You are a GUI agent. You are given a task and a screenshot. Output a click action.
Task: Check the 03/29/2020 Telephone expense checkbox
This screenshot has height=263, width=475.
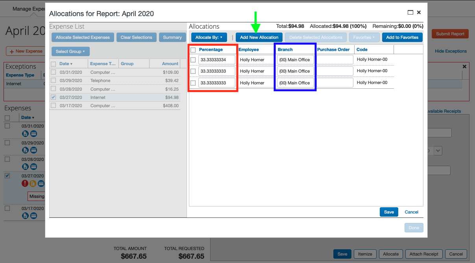(53, 80)
